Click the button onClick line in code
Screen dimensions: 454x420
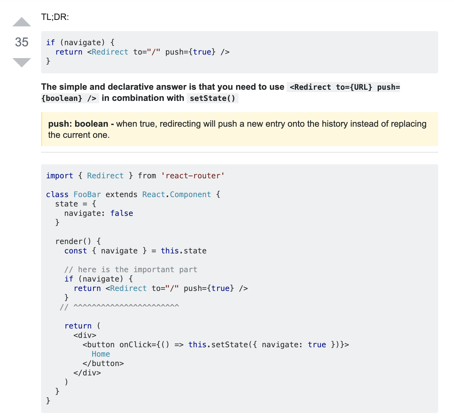[216, 345]
